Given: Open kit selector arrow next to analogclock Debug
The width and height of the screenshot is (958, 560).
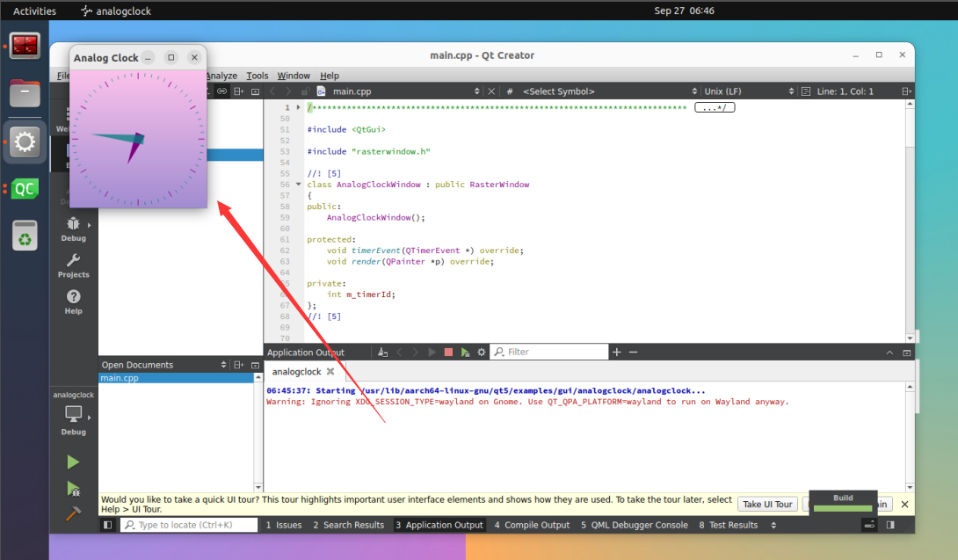Looking at the screenshot, I should tap(89, 418).
